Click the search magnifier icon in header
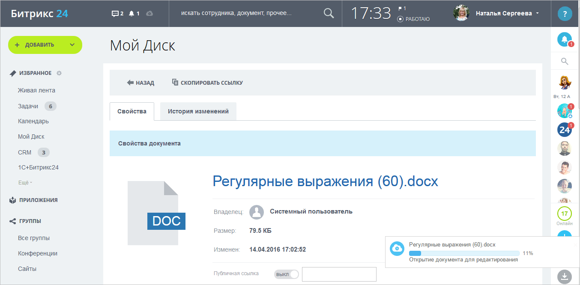Viewport: 580px width, 285px height. pyautogui.click(x=329, y=14)
